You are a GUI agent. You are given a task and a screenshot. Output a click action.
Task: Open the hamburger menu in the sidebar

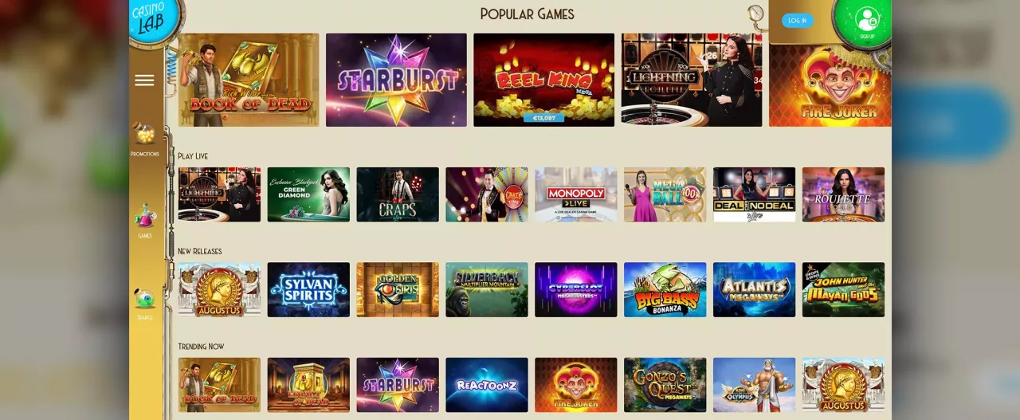point(144,80)
